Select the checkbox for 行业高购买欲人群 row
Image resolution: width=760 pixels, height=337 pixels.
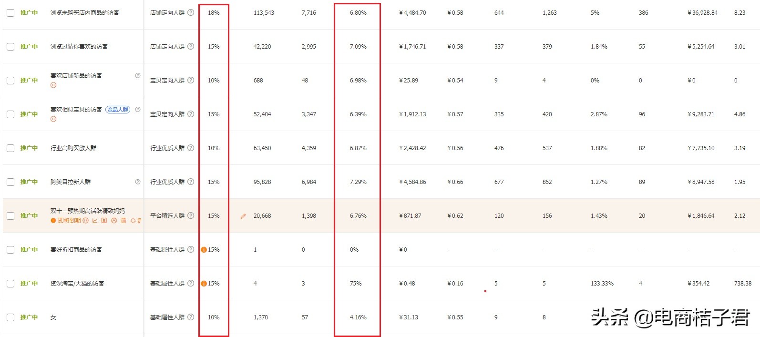click(x=10, y=148)
